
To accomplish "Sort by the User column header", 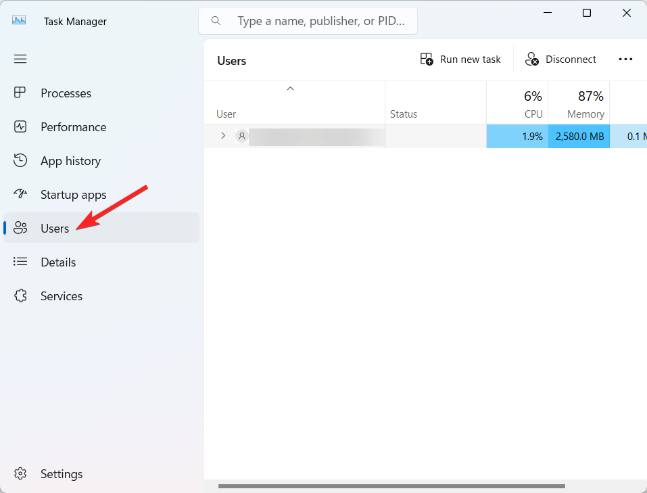I will [x=294, y=103].
